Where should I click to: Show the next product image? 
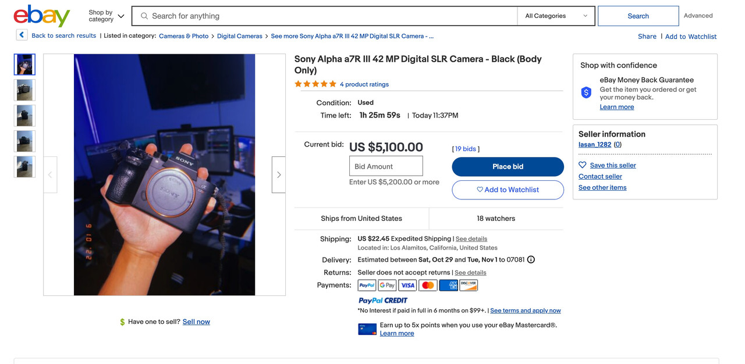click(x=279, y=174)
